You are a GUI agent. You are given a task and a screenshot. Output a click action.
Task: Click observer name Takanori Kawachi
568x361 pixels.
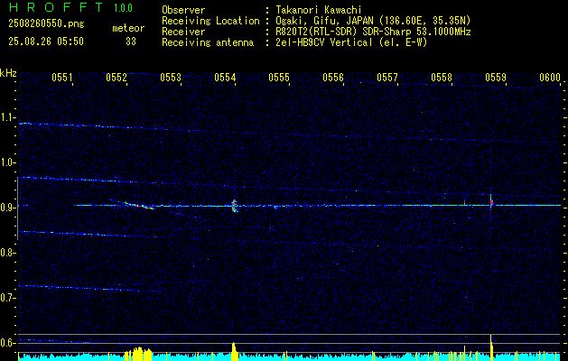[x=319, y=10]
